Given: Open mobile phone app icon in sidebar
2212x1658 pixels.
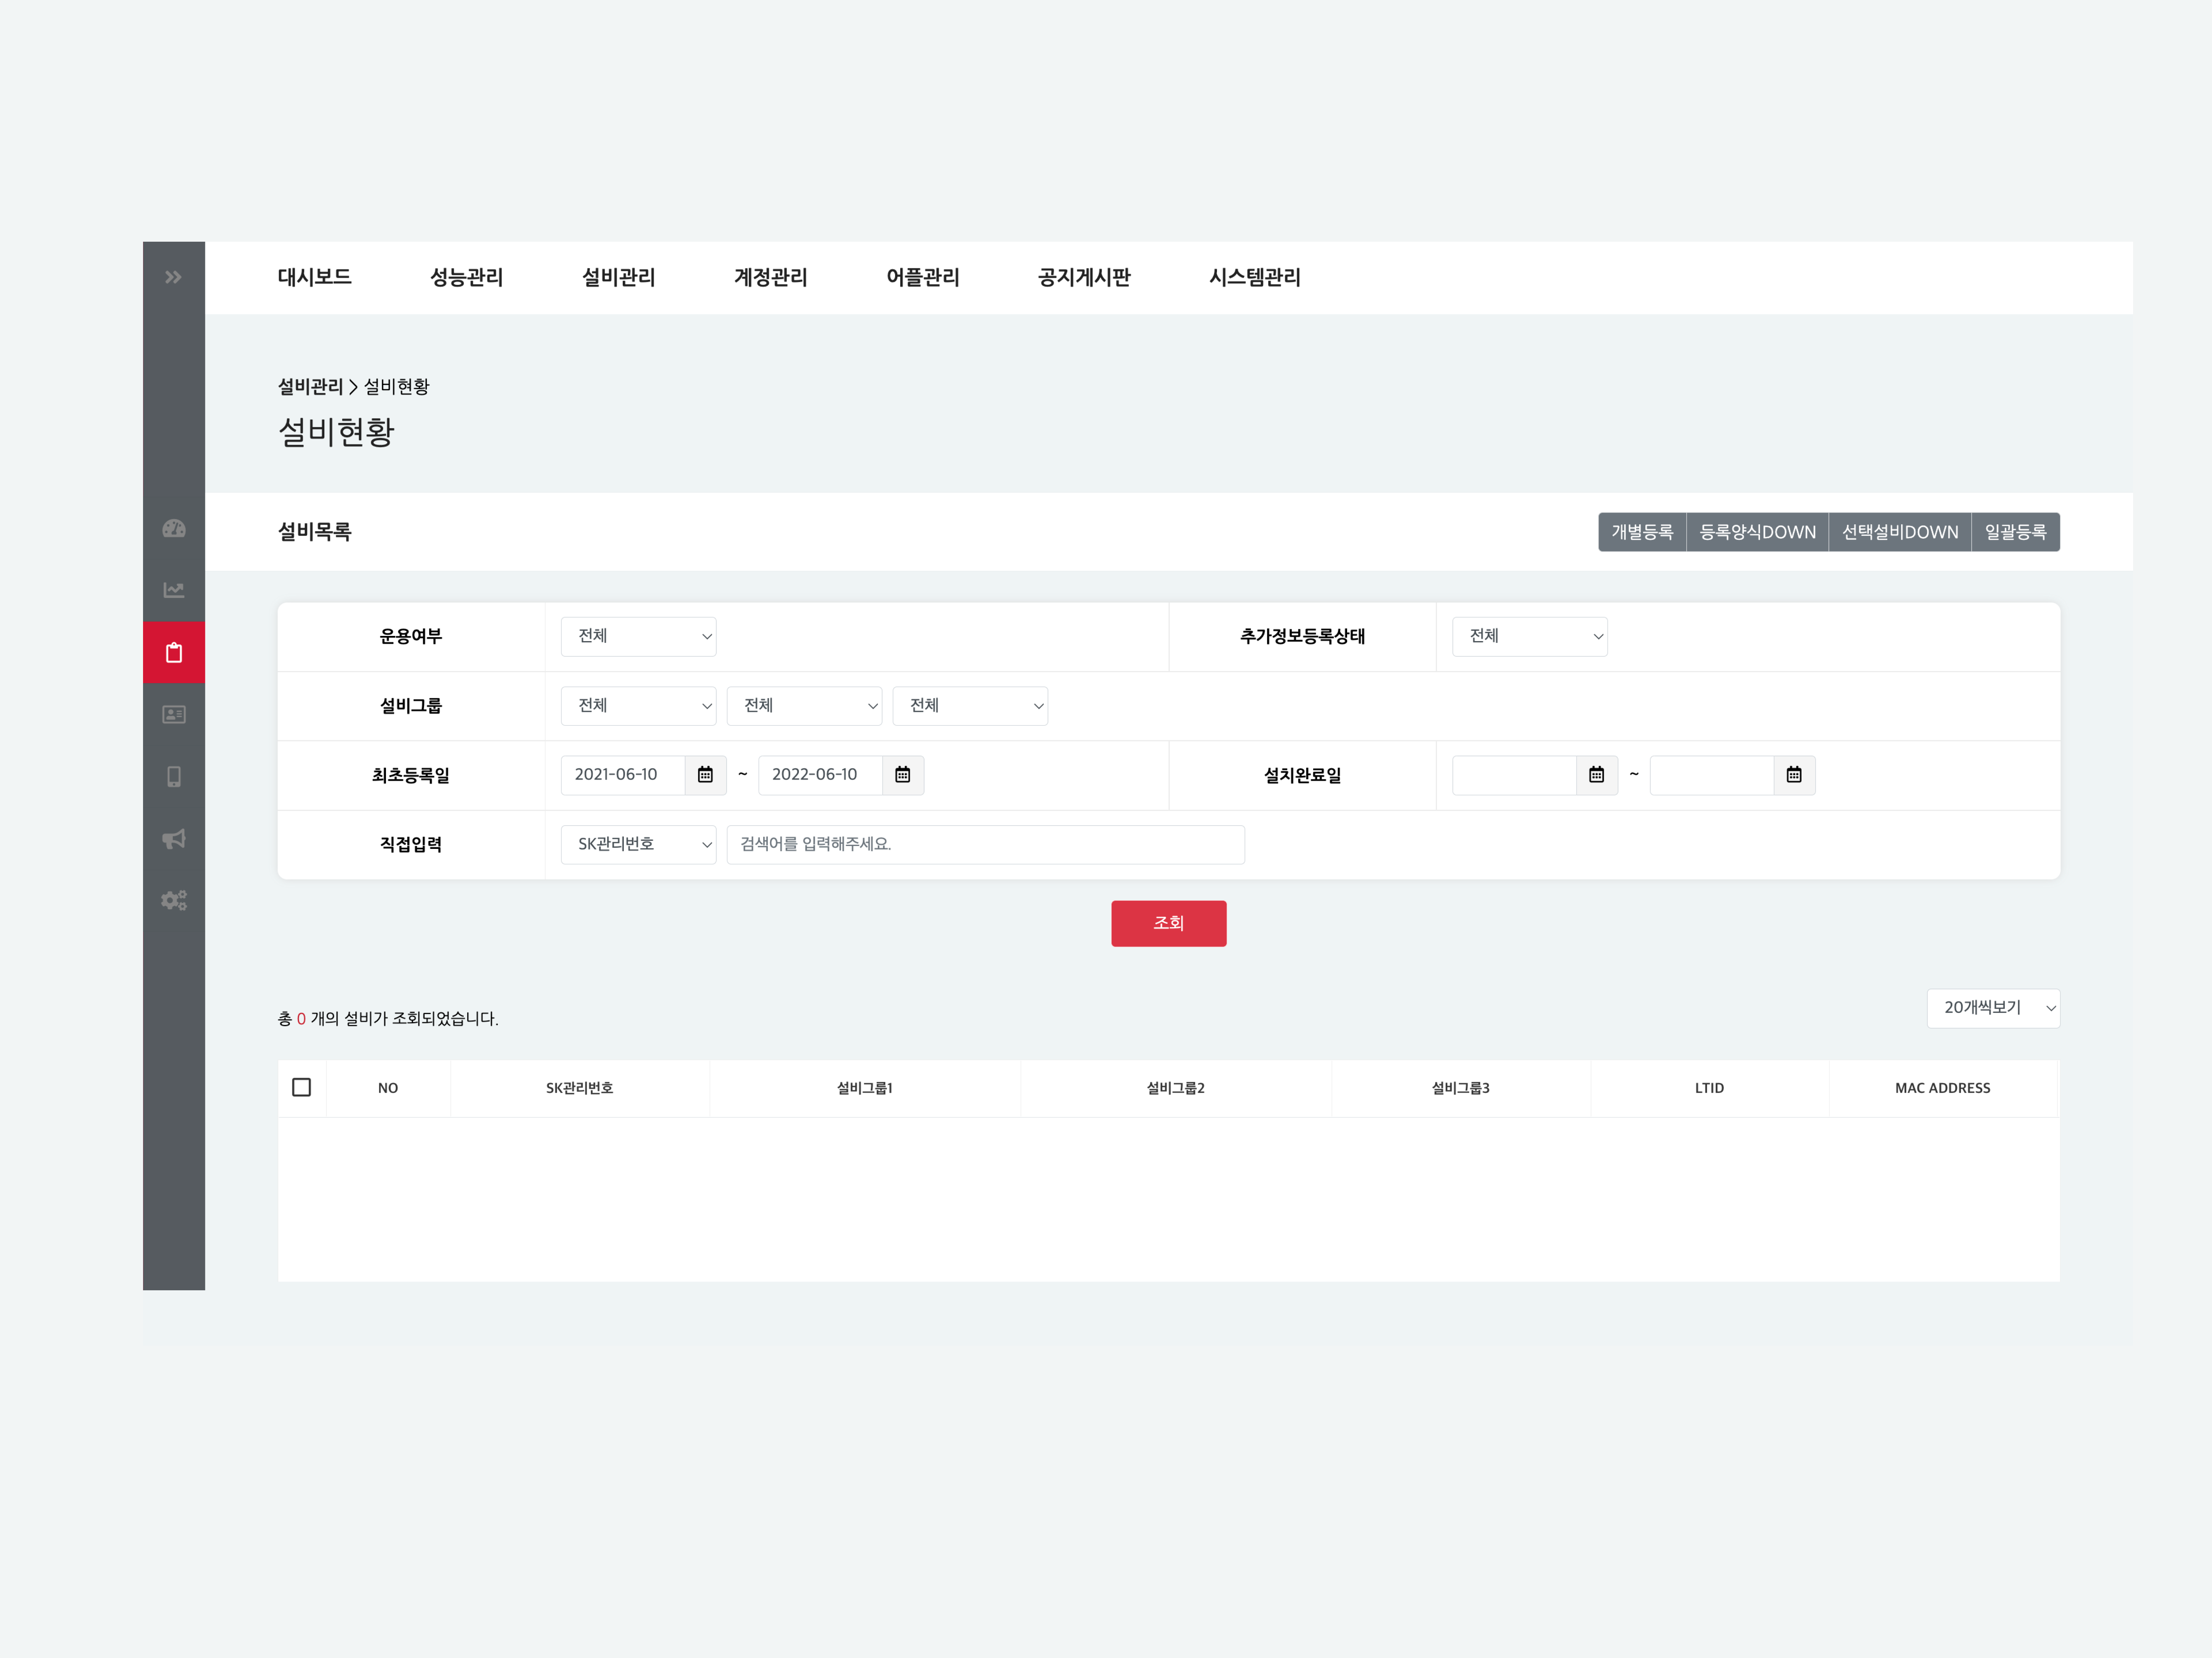Looking at the screenshot, I should (x=174, y=777).
